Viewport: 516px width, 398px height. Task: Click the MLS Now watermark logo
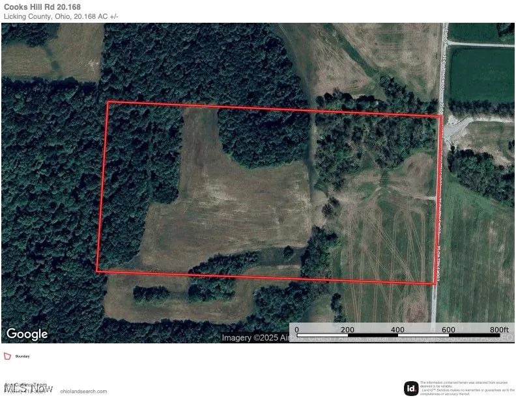pyautogui.click(x=27, y=389)
